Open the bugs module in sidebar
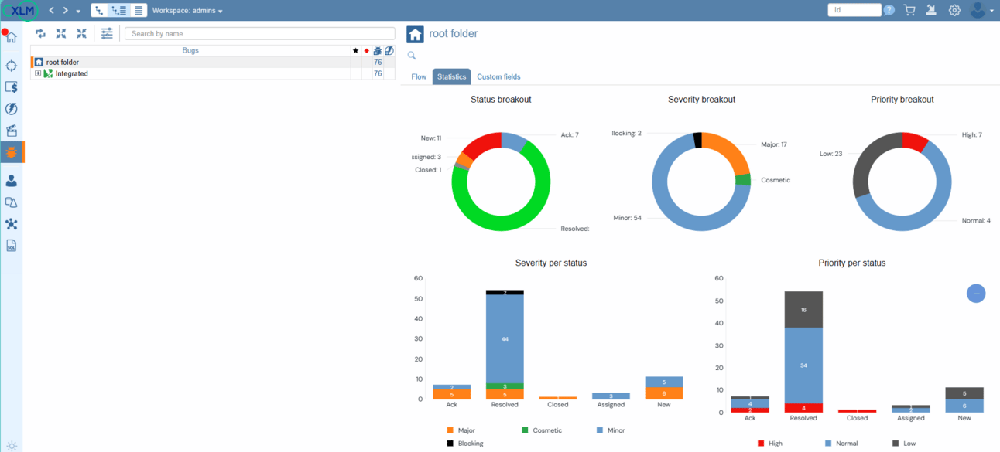The image size is (1000, 452). pyautogui.click(x=12, y=152)
